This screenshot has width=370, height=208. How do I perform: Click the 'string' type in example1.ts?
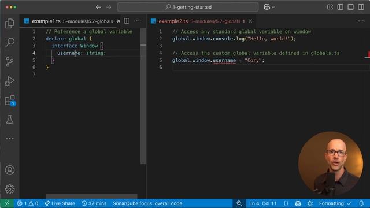click(x=95, y=53)
